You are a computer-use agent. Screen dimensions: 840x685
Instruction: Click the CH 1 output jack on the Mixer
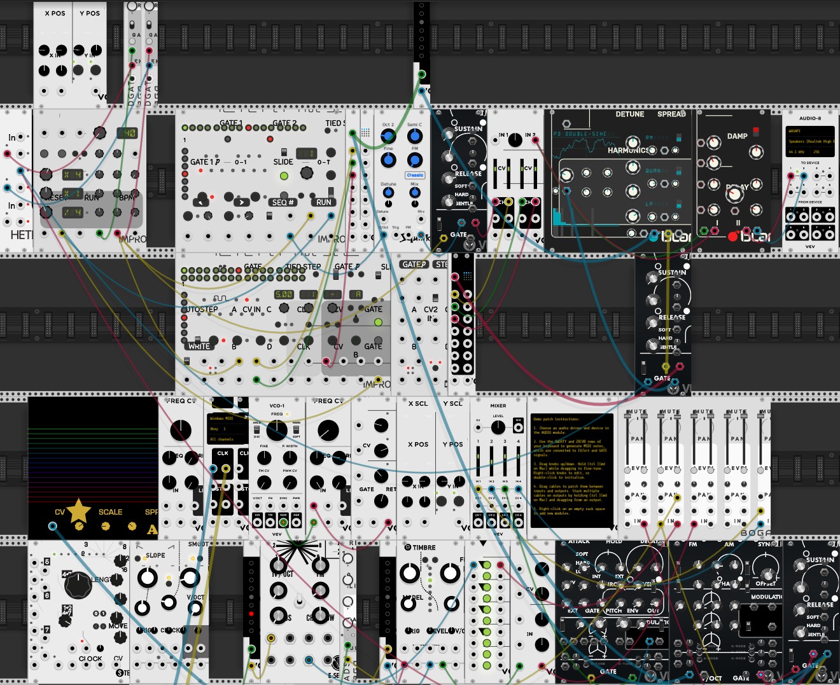[x=479, y=523]
